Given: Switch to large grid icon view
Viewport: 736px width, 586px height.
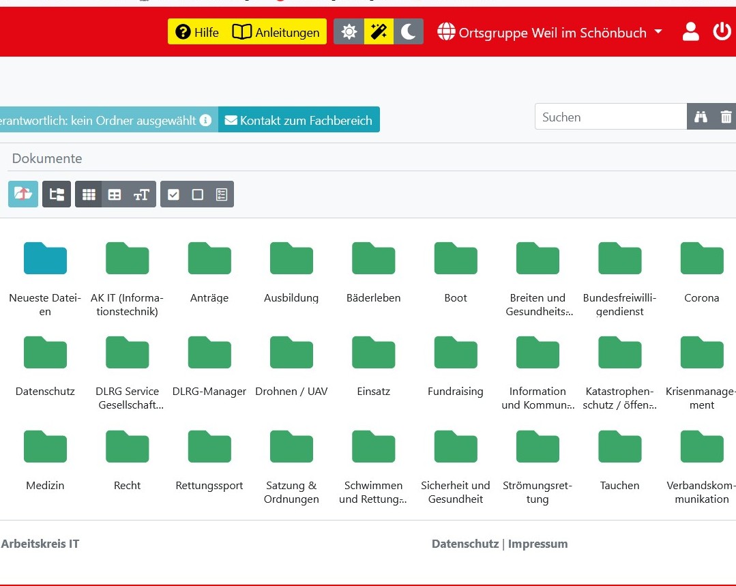Looking at the screenshot, I should 89,194.
